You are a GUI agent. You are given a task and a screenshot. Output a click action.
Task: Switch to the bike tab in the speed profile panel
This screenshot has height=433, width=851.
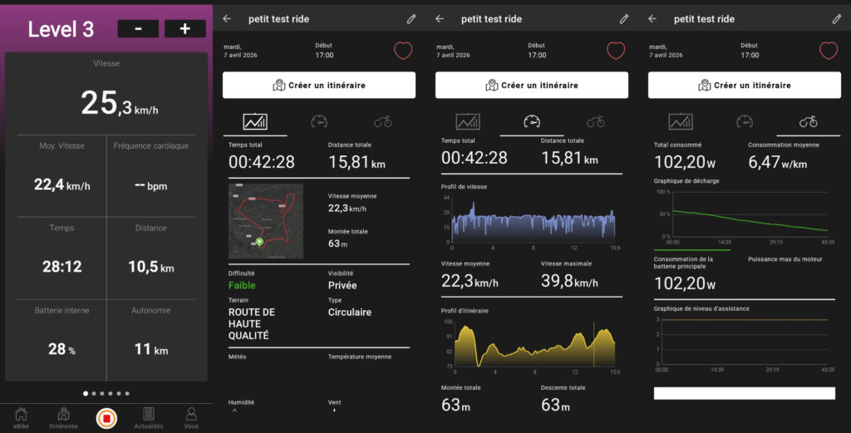[595, 121]
